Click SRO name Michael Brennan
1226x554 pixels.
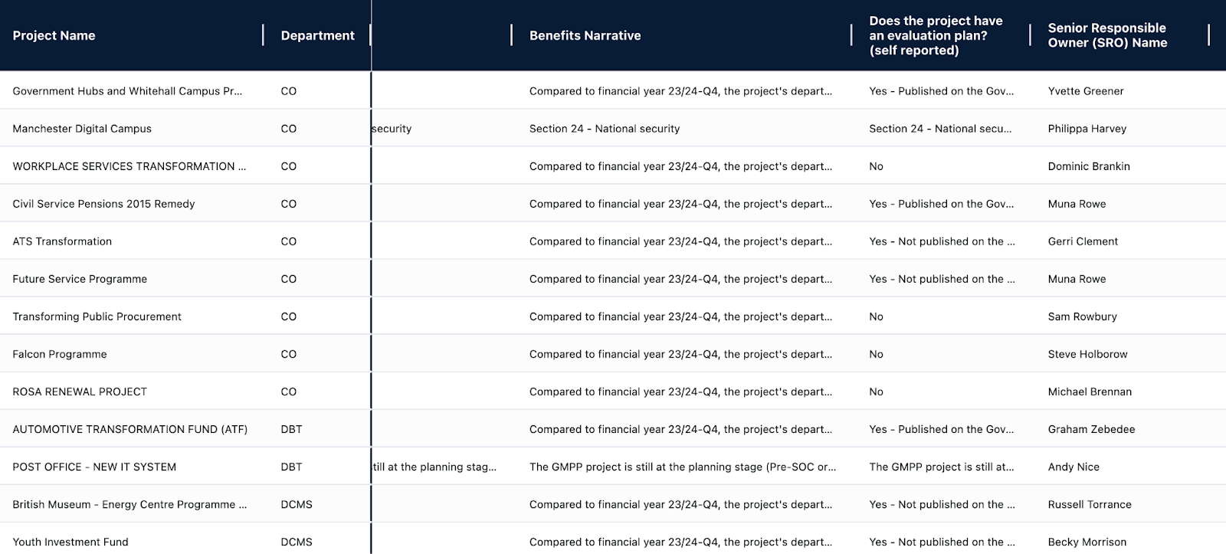point(1090,392)
